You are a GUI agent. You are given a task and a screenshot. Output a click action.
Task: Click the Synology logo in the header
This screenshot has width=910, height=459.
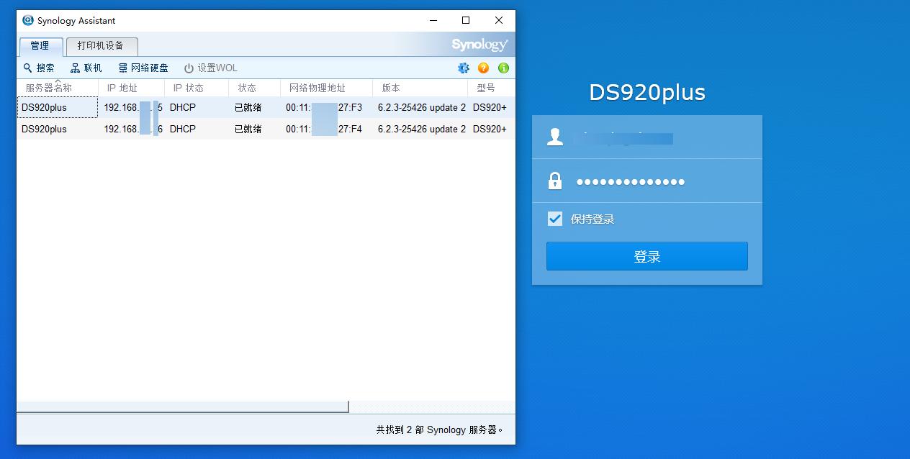tap(479, 44)
